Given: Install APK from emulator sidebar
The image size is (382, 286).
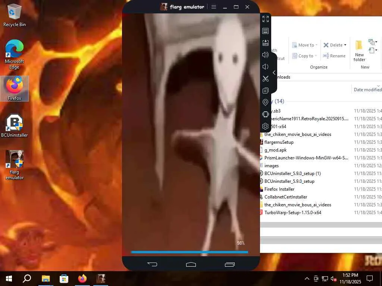Looking at the screenshot, I should click(266, 43).
